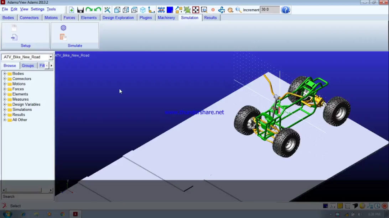Activate the zoom window selection tool
The width and height of the screenshot is (389, 218).
(x=204, y=10)
